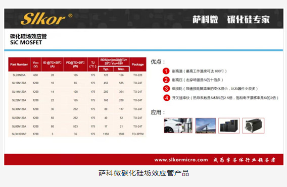Click the Typ. sub-column header

tap(106, 69)
